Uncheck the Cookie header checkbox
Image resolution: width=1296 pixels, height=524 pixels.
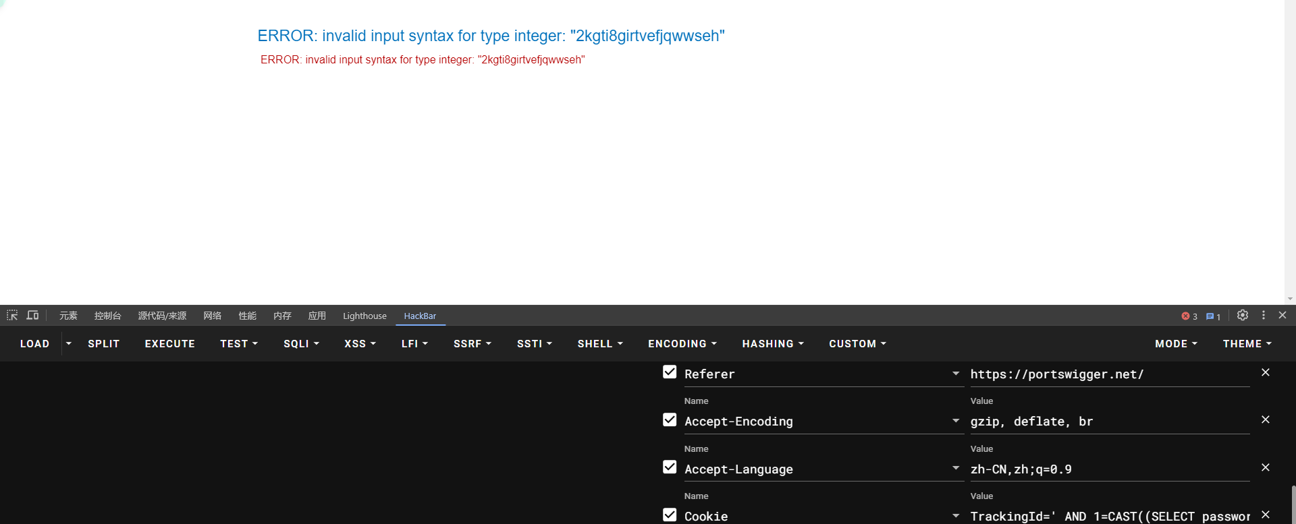(x=670, y=515)
